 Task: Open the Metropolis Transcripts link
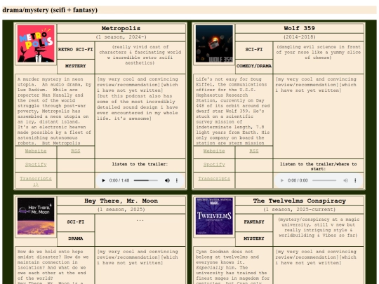[x=36, y=181]
